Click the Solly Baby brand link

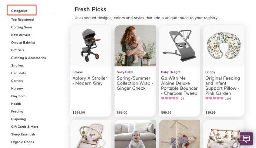(x=125, y=72)
